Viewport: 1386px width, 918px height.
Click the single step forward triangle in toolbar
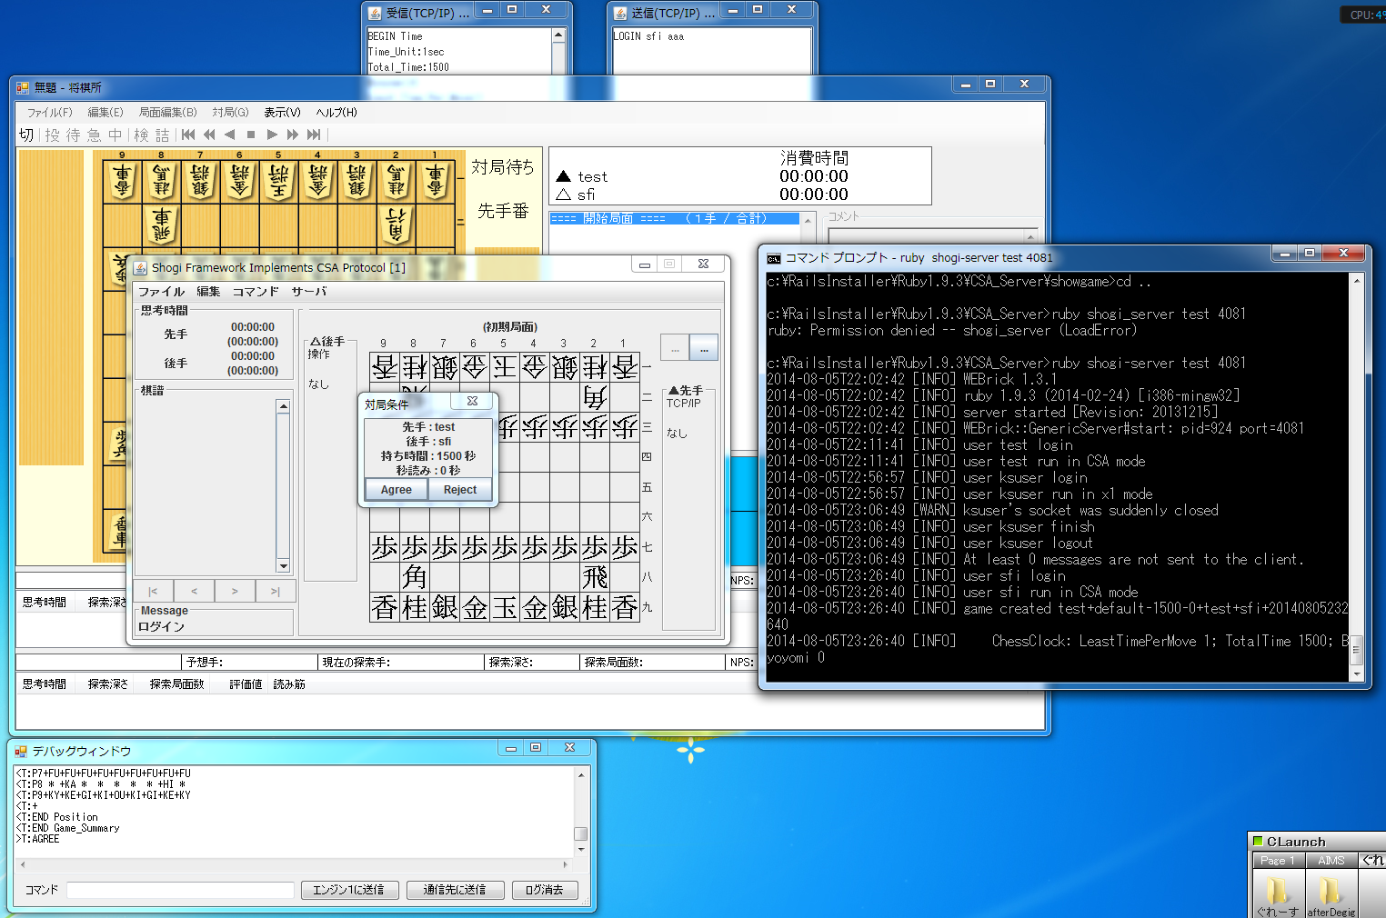[x=272, y=135]
